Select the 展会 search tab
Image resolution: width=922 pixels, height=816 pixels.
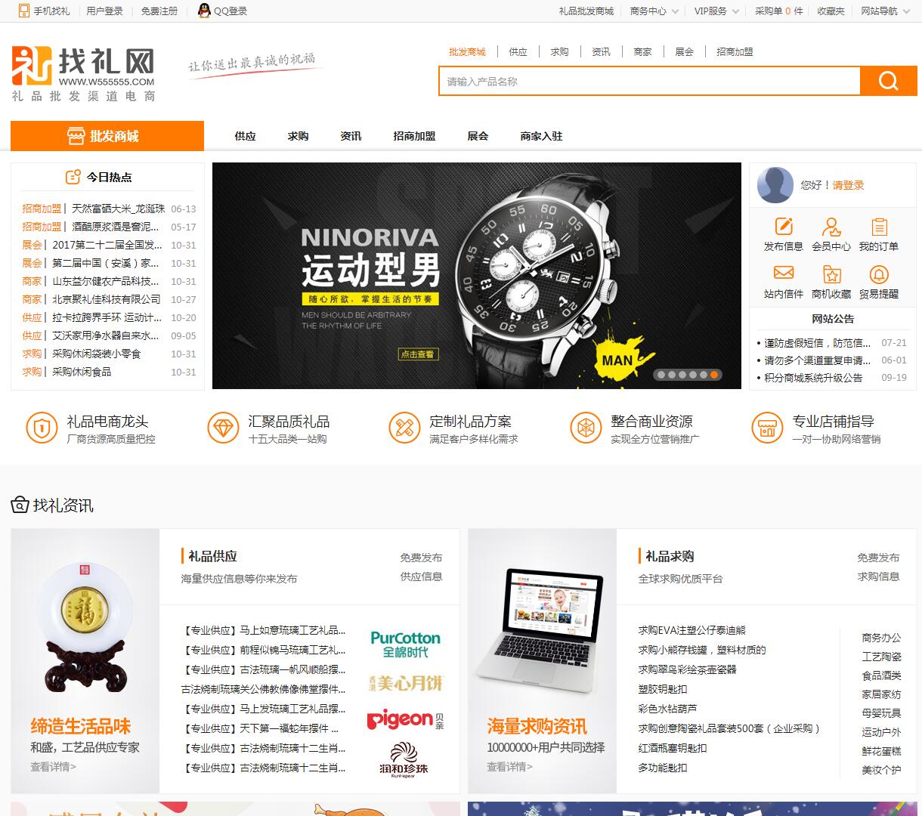tap(684, 51)
